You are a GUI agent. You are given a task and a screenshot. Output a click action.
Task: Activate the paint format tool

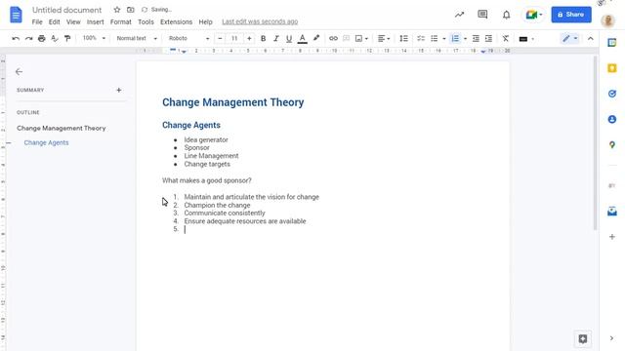pos(67,39)
